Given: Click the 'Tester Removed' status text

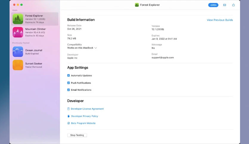Looking at the screenshot, I should [33, 67].
